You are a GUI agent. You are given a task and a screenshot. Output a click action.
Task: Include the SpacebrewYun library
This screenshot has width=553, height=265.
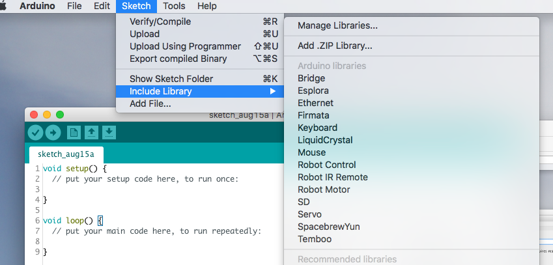[412, 227]
